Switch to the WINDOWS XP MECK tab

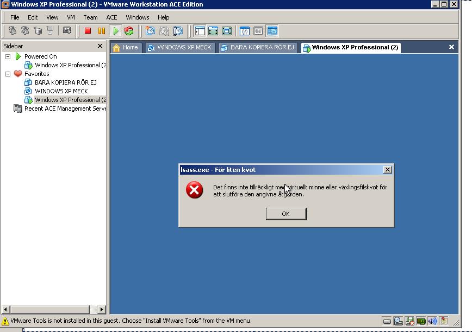(x=181, y=47)
